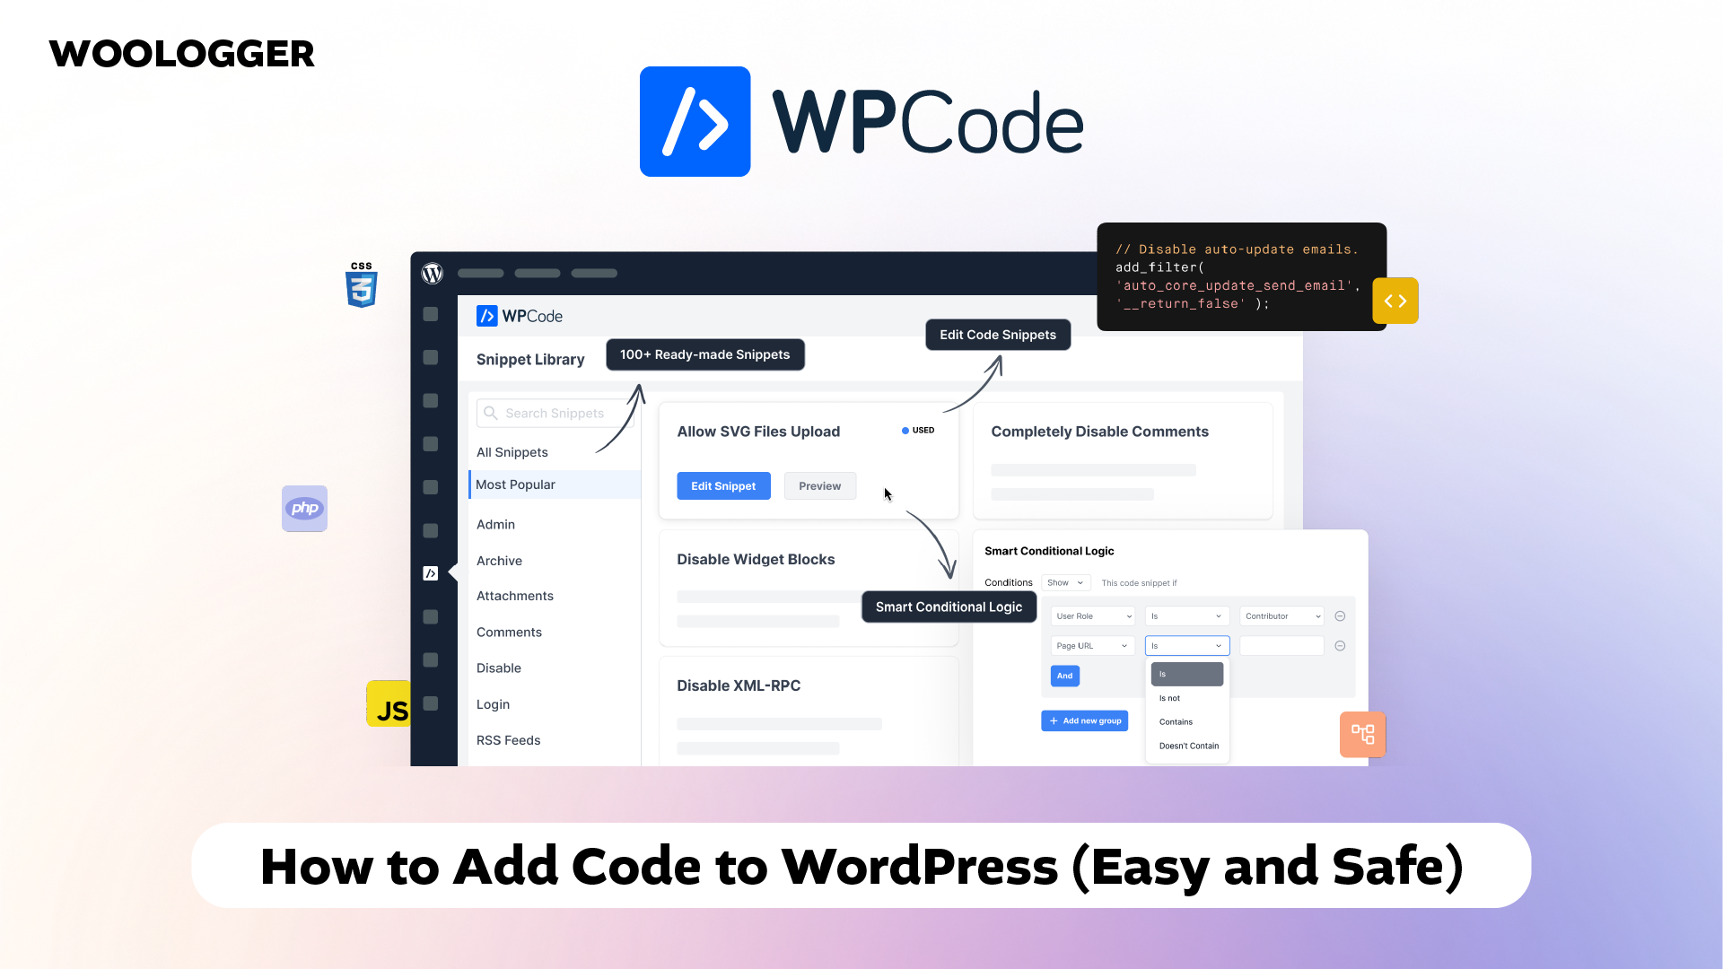Select the Contributor role dropdown
Image resolution: width=1723 pixels, height=969 pixels.
[1281, 615]
